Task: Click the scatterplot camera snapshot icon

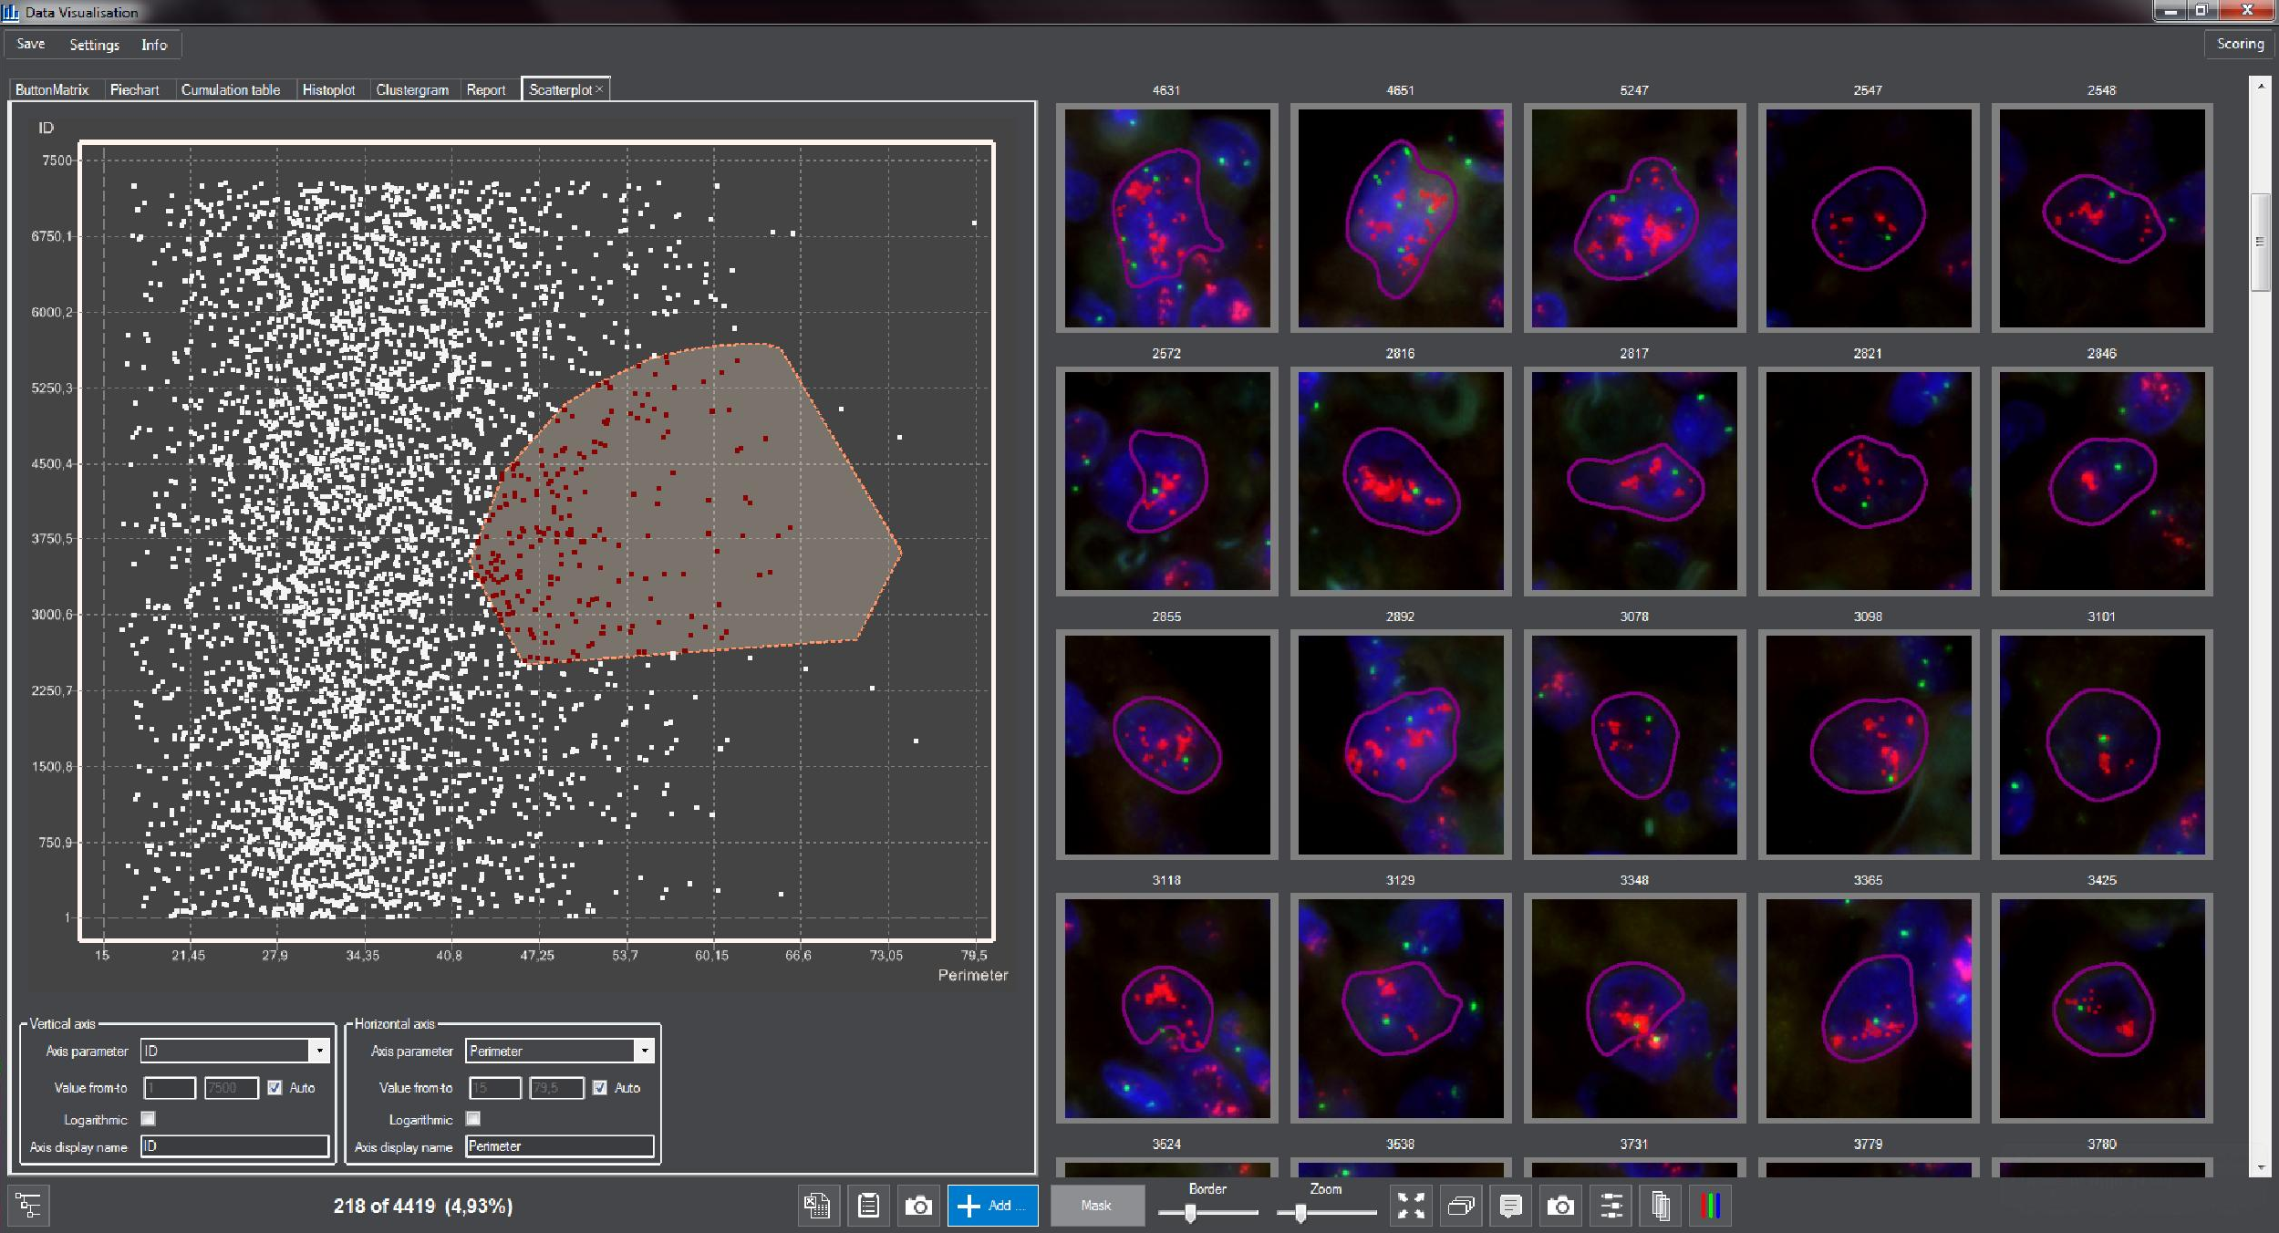Action: [x=918, y=1206]
